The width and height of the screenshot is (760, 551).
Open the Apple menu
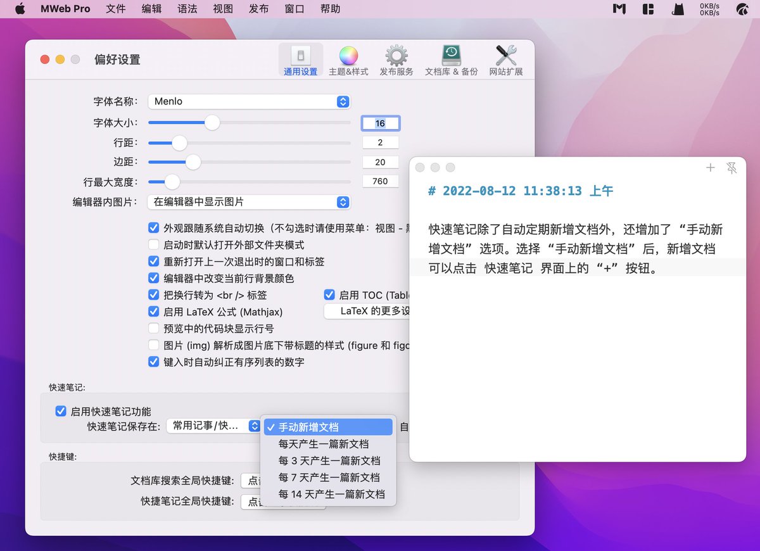coord(20,9)
